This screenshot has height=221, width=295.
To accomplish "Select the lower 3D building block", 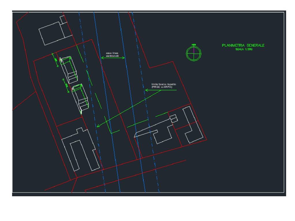I will (81, 98).
